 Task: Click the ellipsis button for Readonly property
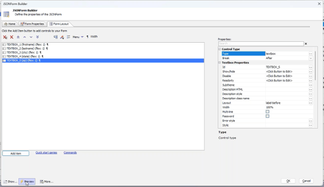[x=311, y=81]
